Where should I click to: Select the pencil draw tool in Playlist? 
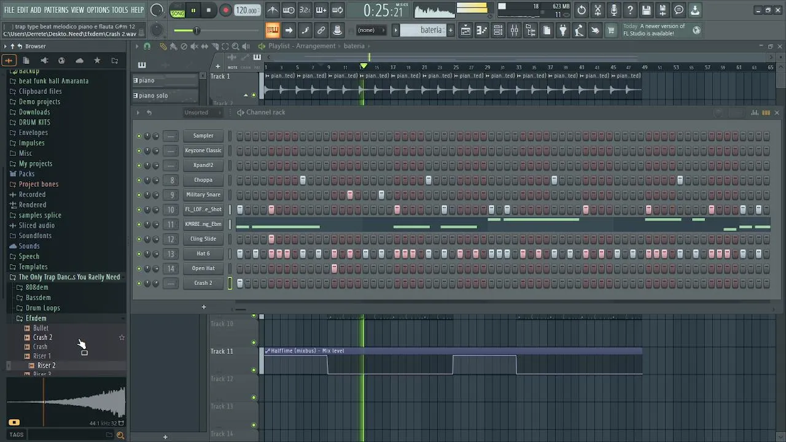tap(163, 46)
